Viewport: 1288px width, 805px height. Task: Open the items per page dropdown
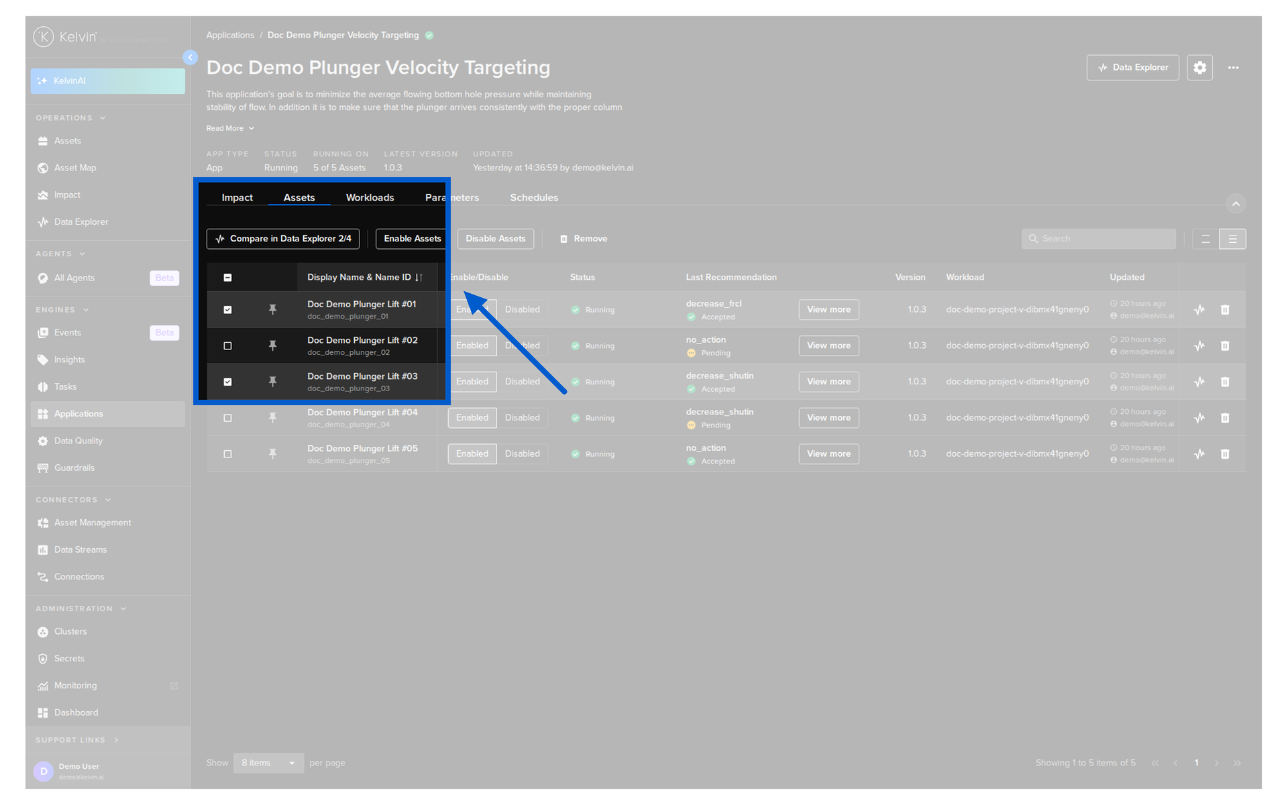click(268, 763)
